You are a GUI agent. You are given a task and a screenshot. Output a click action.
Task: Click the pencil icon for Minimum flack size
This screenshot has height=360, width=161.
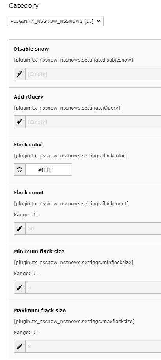coord(20,287)
